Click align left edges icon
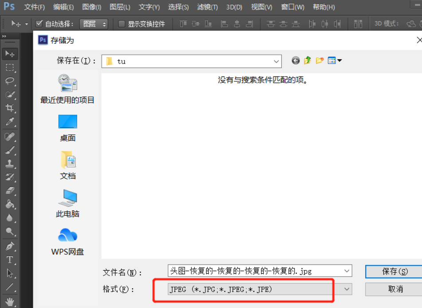Viewport: 422px width, 308px height. (224, 24)
